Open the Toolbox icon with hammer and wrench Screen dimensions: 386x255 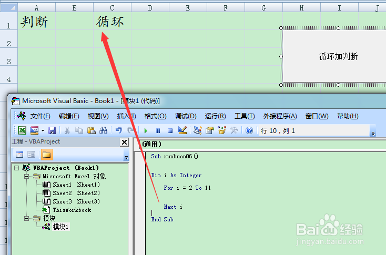(x=234, y=130)
